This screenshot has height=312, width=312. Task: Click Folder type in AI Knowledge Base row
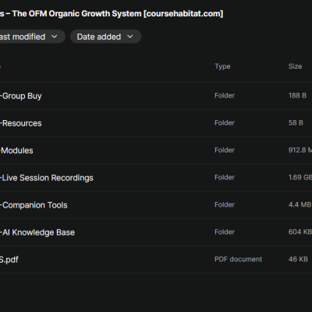225,232
